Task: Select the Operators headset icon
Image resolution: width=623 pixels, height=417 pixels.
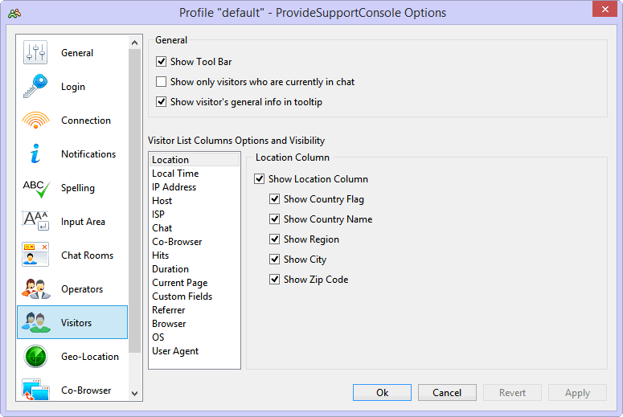Action: click(35, 288)
